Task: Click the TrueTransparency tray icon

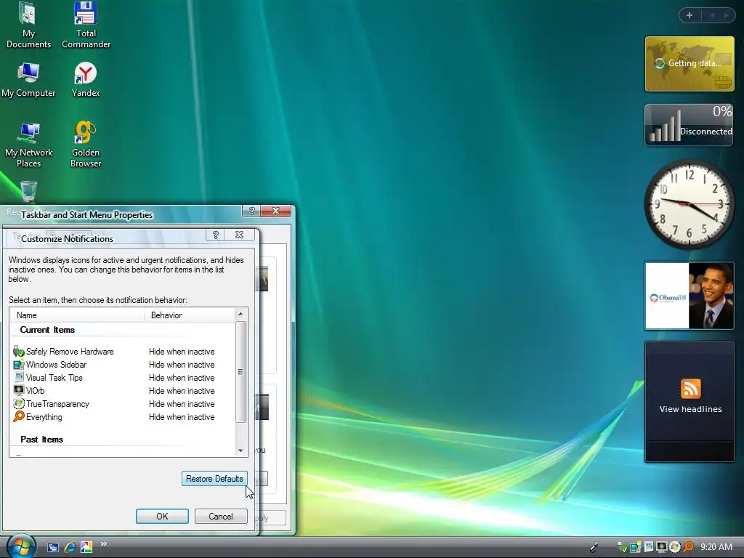Action: tap(674, 546)
